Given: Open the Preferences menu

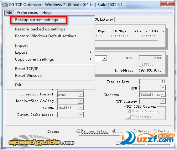Looking at the screenshot, I should (27, 13).
